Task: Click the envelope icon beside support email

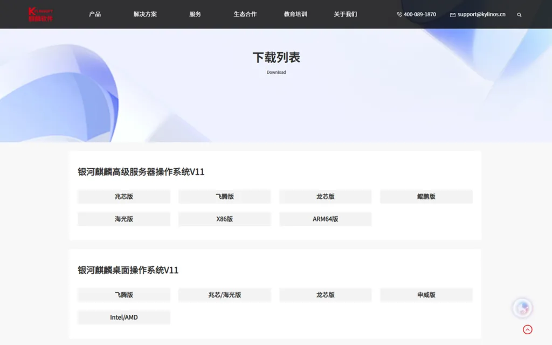Action: 453,15
